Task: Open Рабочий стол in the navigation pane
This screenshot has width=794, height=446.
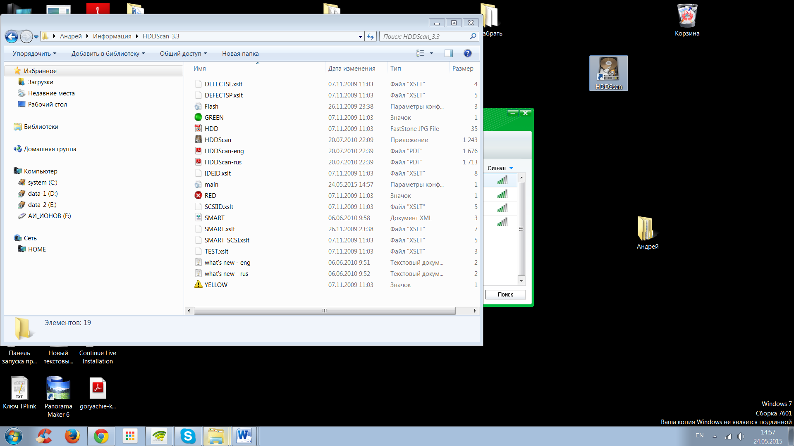Action: click(47, 104)
